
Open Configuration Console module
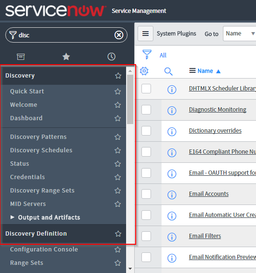(44, 250)
